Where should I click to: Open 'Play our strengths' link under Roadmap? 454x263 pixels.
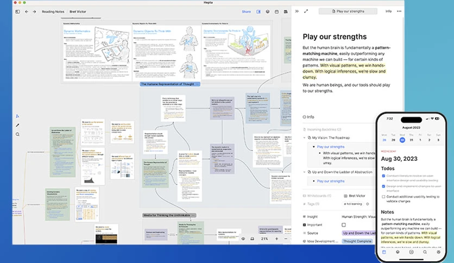(331, 147)
